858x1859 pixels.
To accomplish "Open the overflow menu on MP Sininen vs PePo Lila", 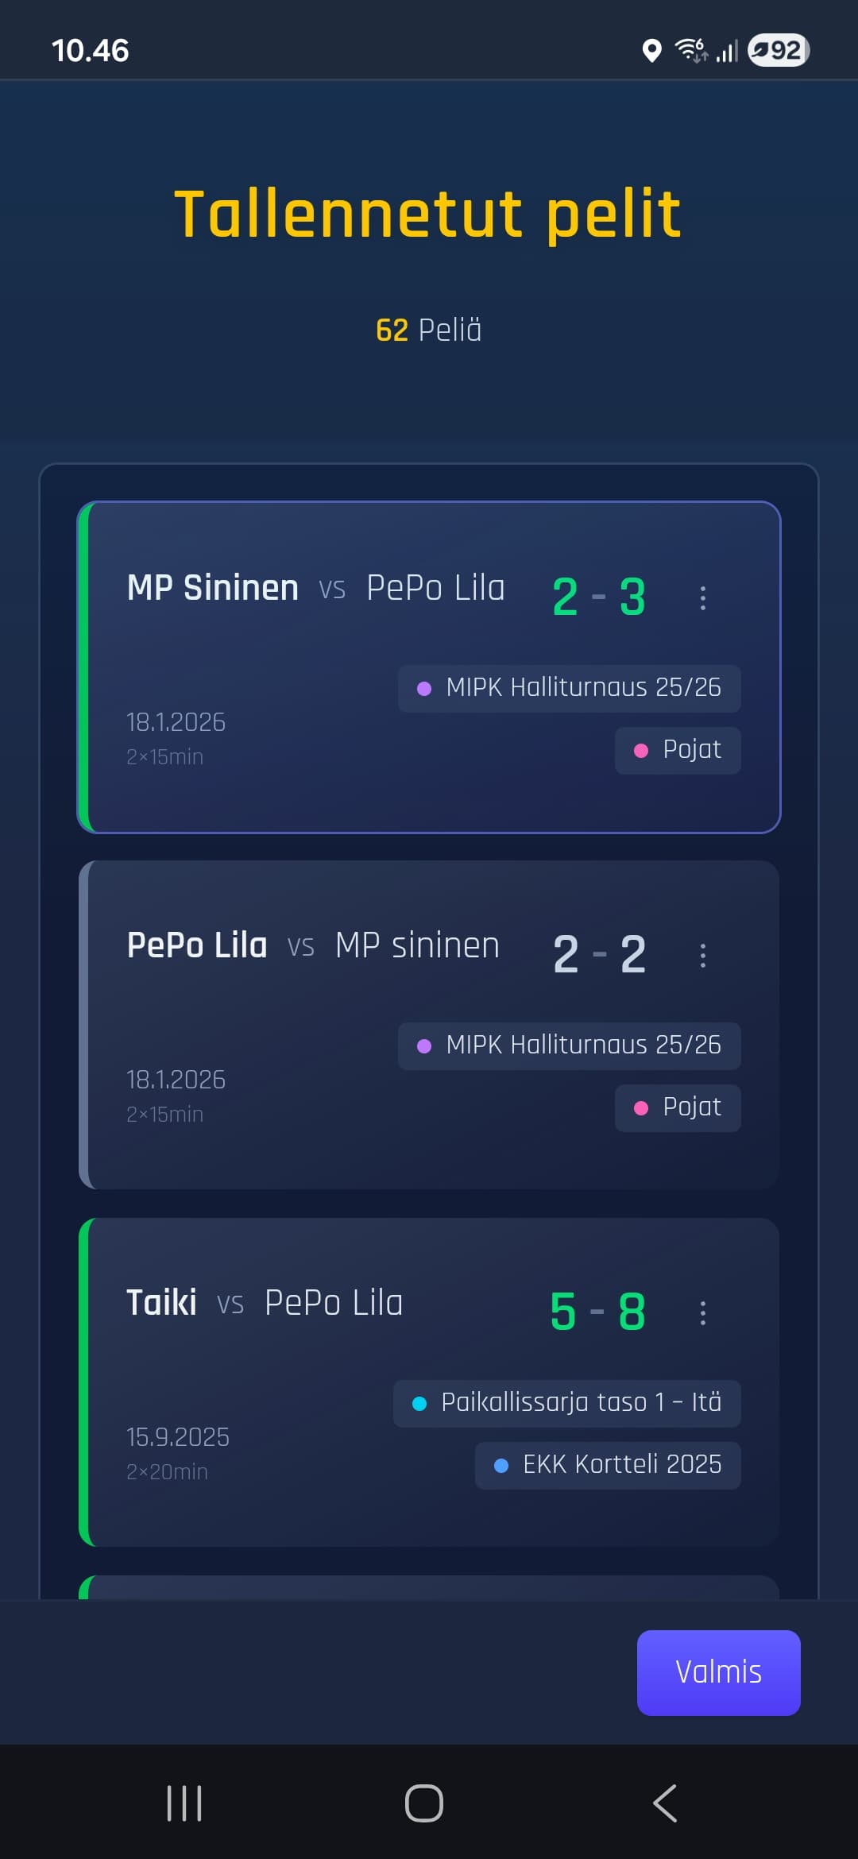I will pos(703,598).
